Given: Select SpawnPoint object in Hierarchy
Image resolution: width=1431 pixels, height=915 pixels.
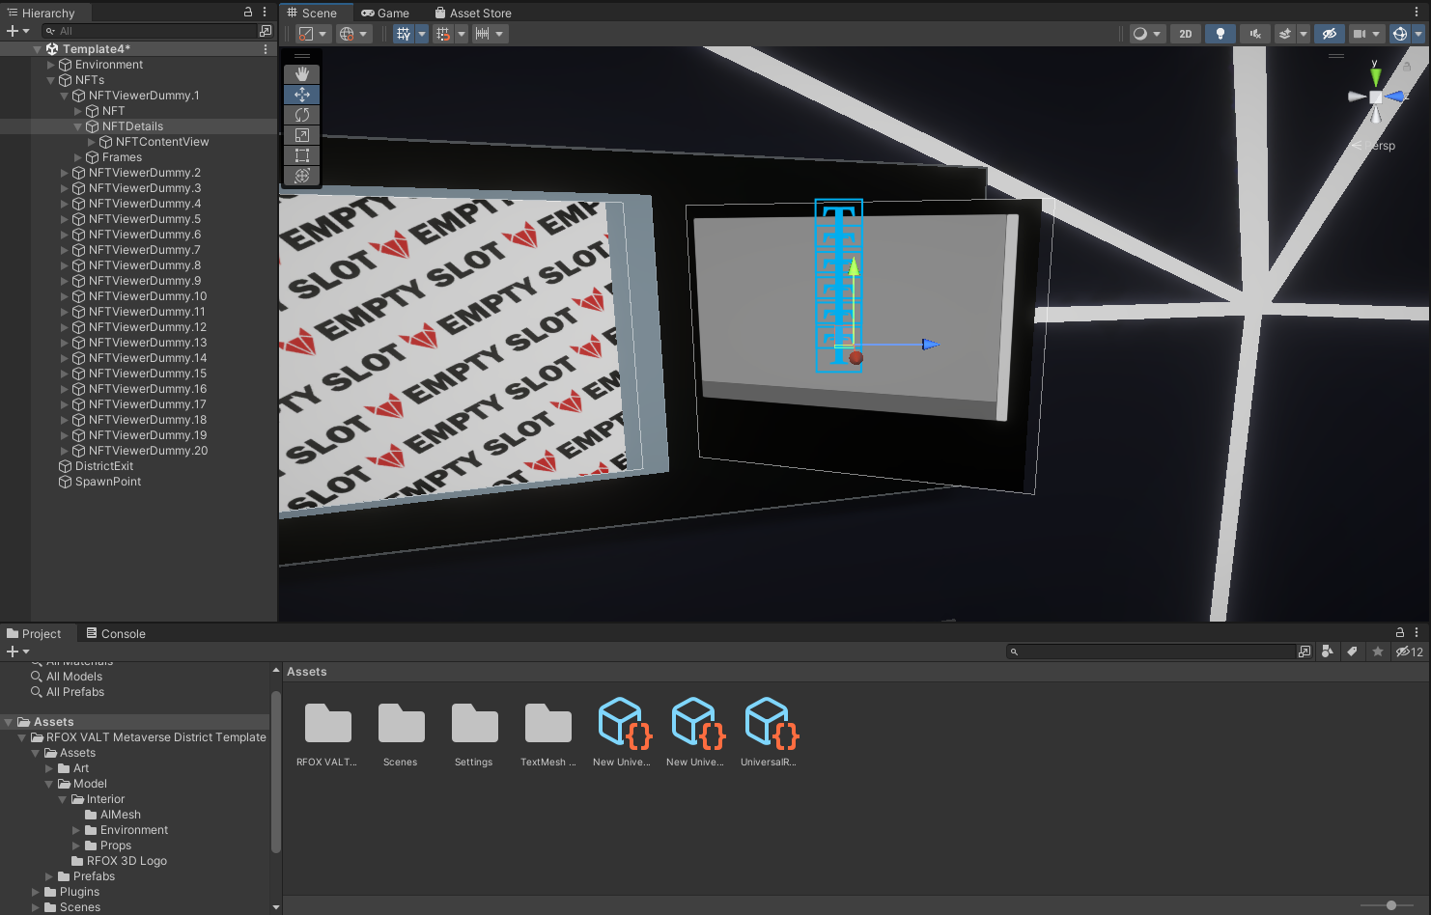Looking at the screenshot, I should tap(108, 482).
